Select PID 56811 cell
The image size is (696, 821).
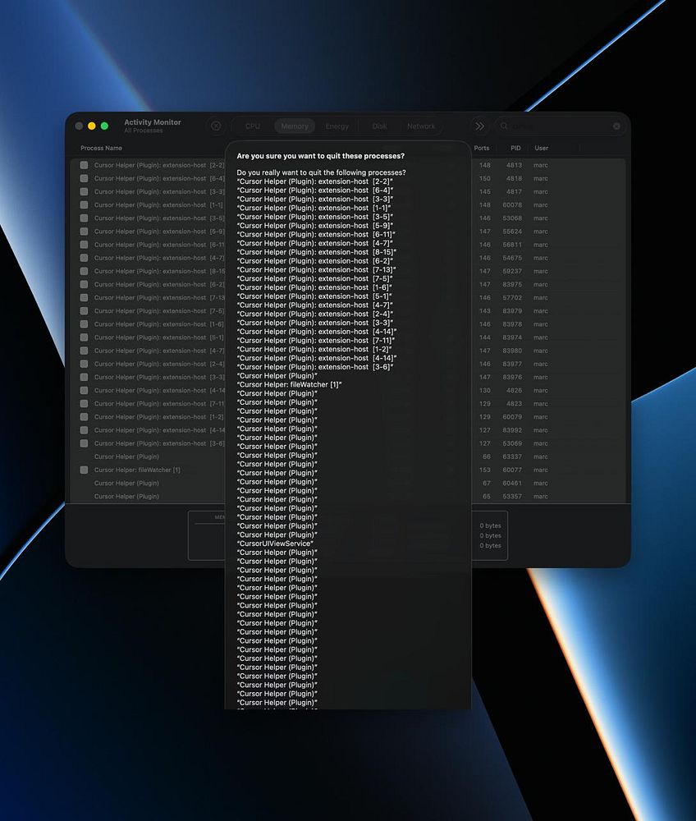512,245
